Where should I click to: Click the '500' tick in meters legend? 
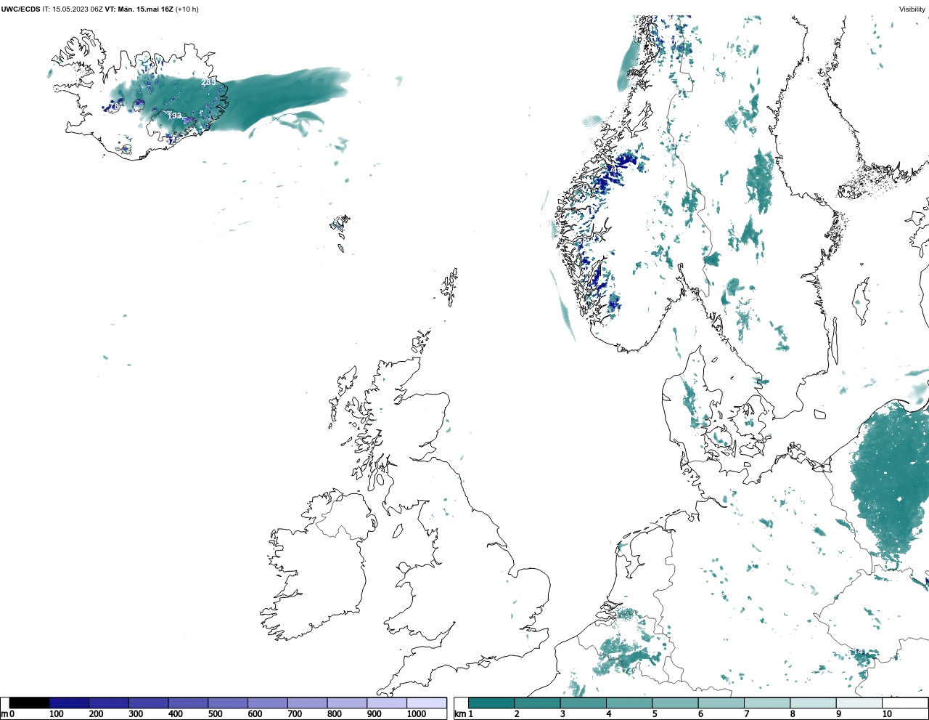216,714
